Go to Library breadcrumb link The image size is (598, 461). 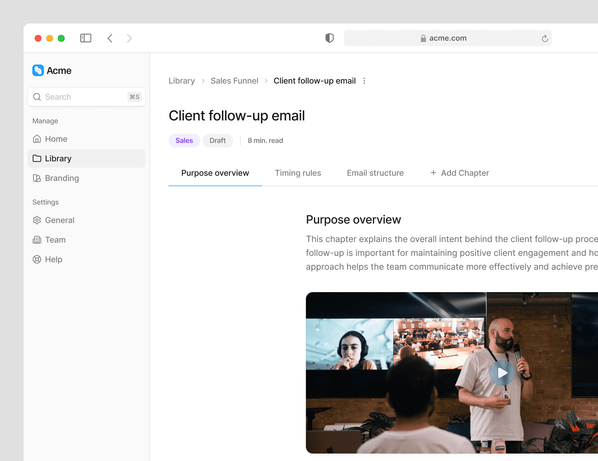pyautogui.click(x=182, y=81)
